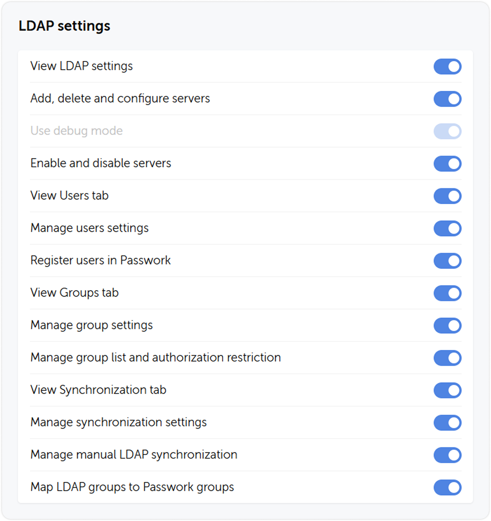
Task: Turn off Add, delete and configure servers
Action: pyautogui.click(x=448, y=99)
